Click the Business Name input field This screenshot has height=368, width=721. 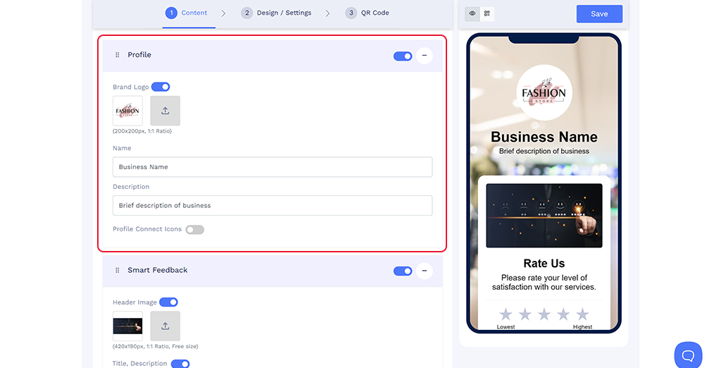pyautogui.click(x=272, y=167)
